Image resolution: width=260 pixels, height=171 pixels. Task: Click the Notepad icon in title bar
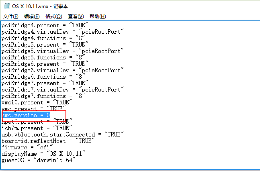[7, 6]
